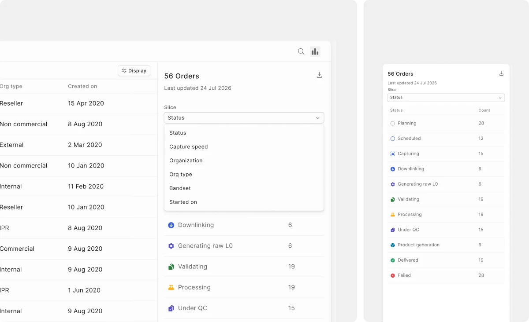Click Processing label in main panel
The image size is (529, 322).
[x=194, y=287]
